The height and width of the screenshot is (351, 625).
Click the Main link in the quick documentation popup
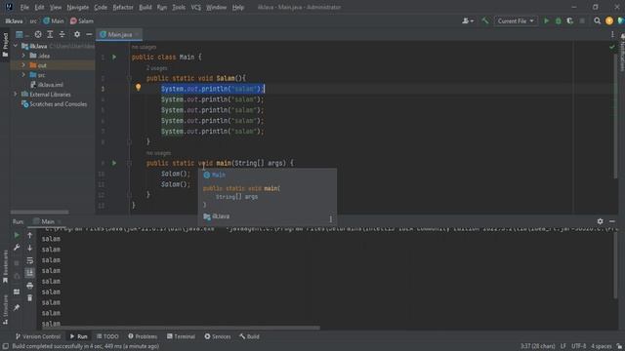coord(218,175)
